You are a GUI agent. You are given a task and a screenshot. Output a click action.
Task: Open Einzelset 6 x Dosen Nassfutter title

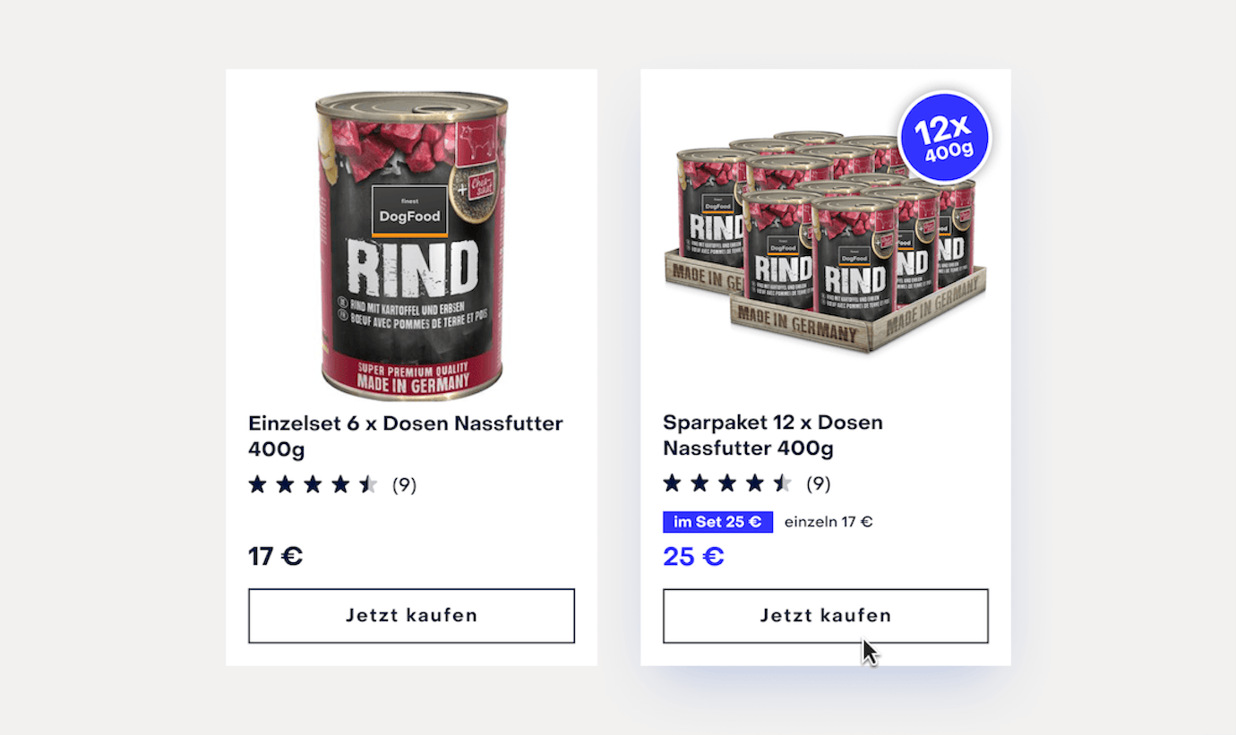(406, 436)
